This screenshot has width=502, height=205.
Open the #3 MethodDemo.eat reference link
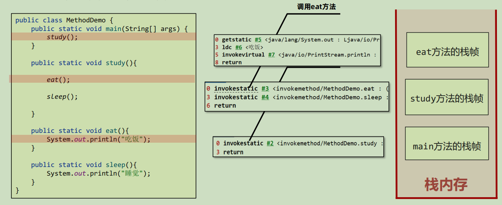[x=265, y=89]
